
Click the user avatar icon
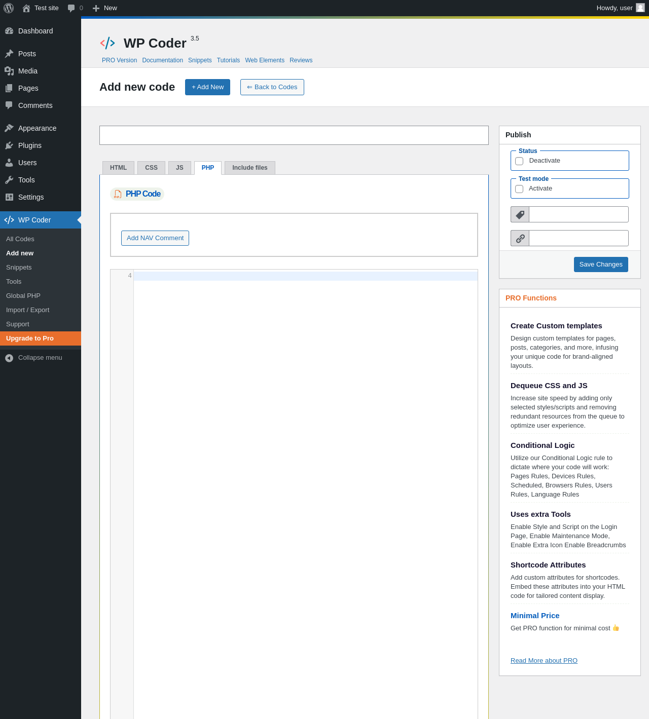pyautogui.click(x=640, y=8)
